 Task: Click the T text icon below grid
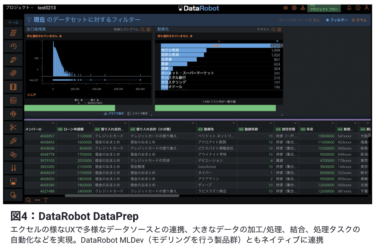[x=46, y=200]
